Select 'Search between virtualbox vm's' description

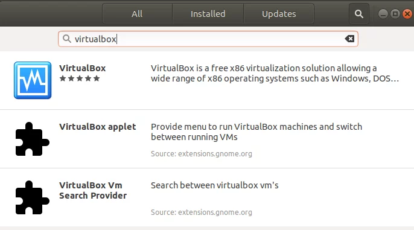click(215, 185)
